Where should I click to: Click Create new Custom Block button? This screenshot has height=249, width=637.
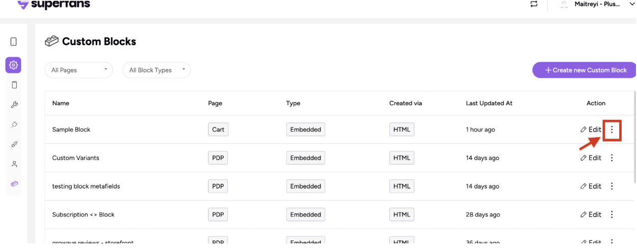[x=585, y=70]
